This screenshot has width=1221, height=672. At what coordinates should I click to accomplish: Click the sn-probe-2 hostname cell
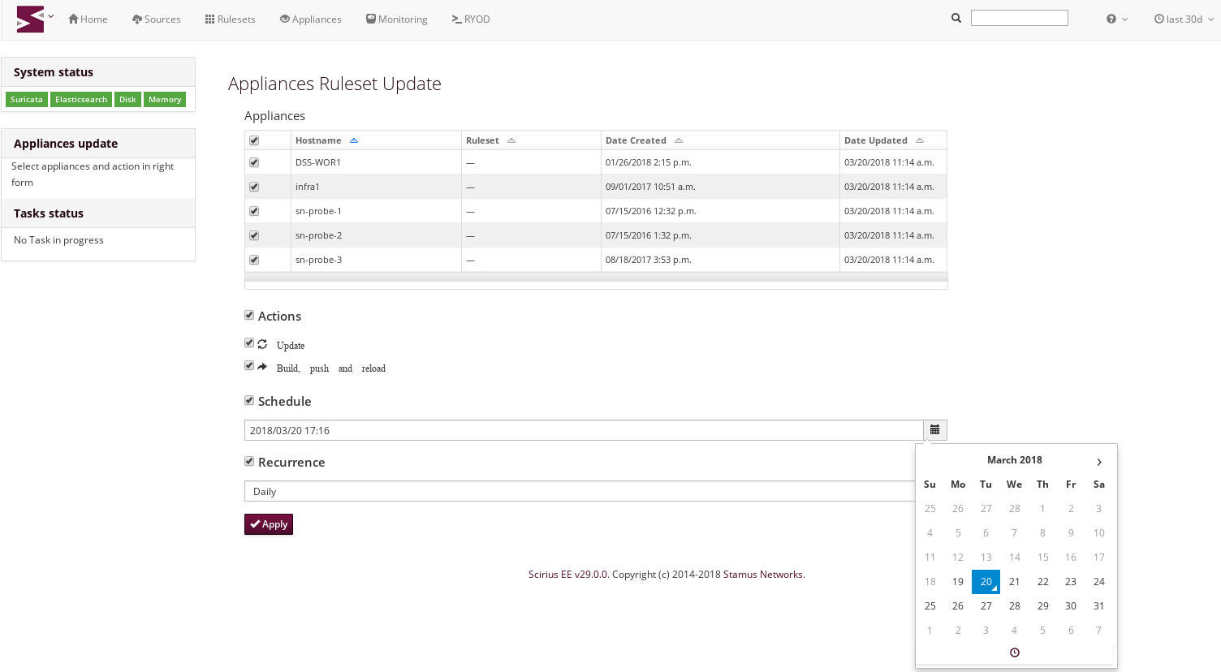(x=376, y=235)
